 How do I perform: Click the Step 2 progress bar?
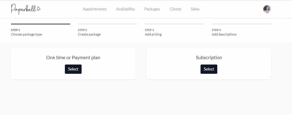108,24
